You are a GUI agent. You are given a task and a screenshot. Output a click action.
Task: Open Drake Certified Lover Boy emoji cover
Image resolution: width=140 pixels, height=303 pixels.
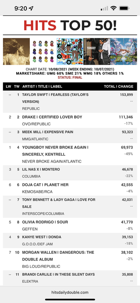[43, 52]
